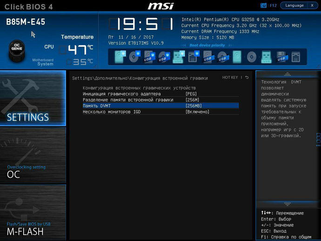Open the OC overclocking section
This screenshot has height=241, width=321.
click(x=33, y=155)
